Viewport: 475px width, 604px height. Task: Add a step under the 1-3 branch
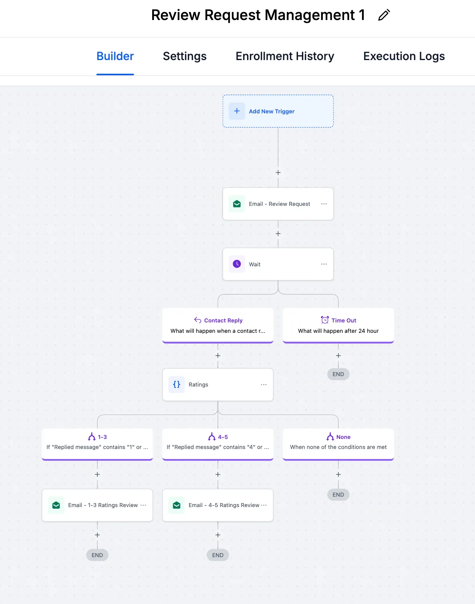pyautogui.click(x=97, y=474)
